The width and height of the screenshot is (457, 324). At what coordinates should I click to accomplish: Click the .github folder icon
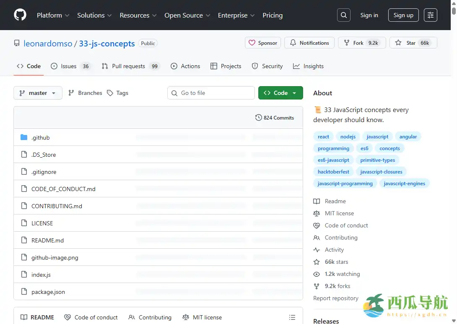[24, 138]
